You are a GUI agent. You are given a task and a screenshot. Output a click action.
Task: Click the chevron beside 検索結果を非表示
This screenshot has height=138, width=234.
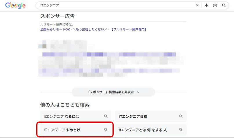[x=138, y=92]
